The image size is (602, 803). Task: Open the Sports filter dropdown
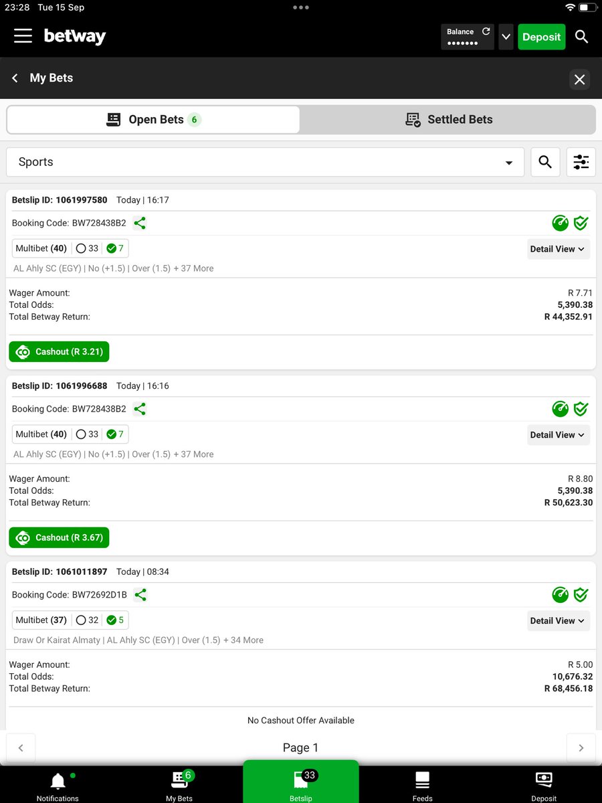[x=266, y=162]
